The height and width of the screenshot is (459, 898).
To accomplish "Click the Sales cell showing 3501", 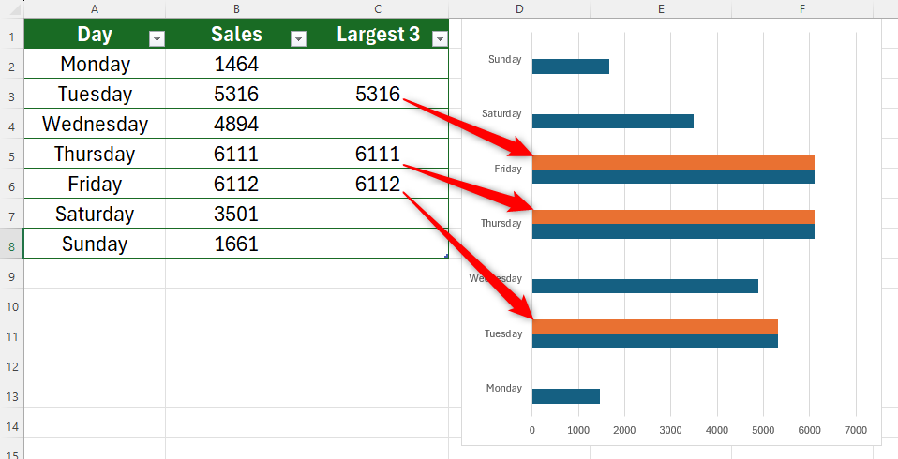I will coord(235,215).
